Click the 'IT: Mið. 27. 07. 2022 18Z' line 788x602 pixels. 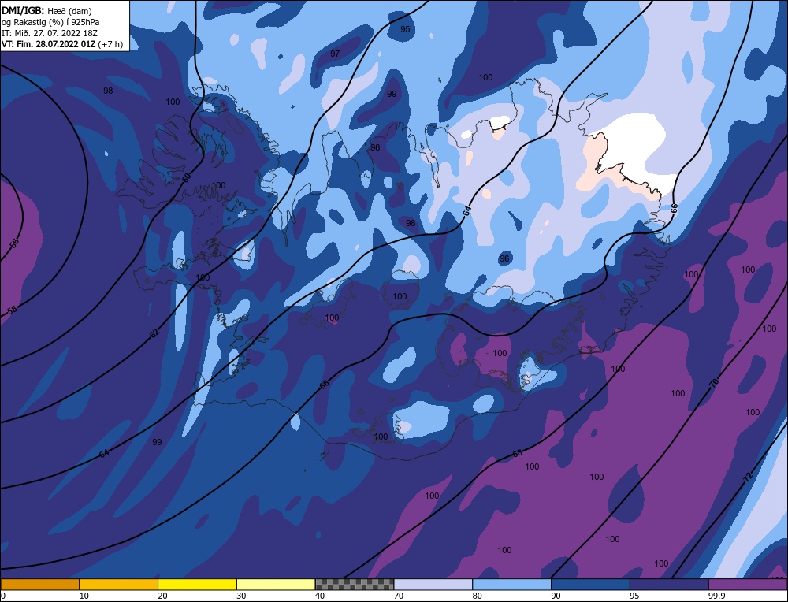[x=49, y=33]
